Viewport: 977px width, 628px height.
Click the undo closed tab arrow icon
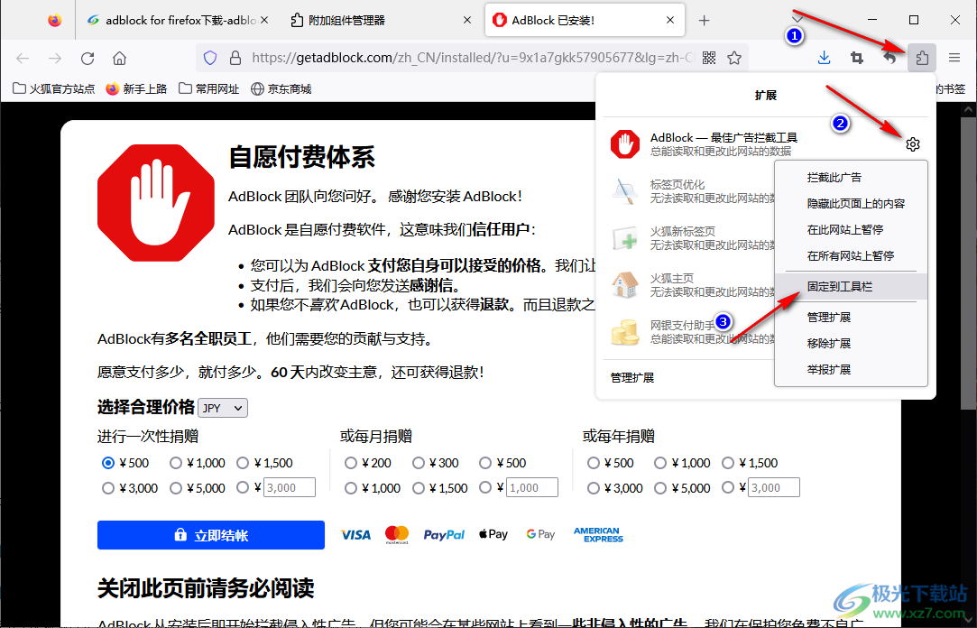point(889,58)
